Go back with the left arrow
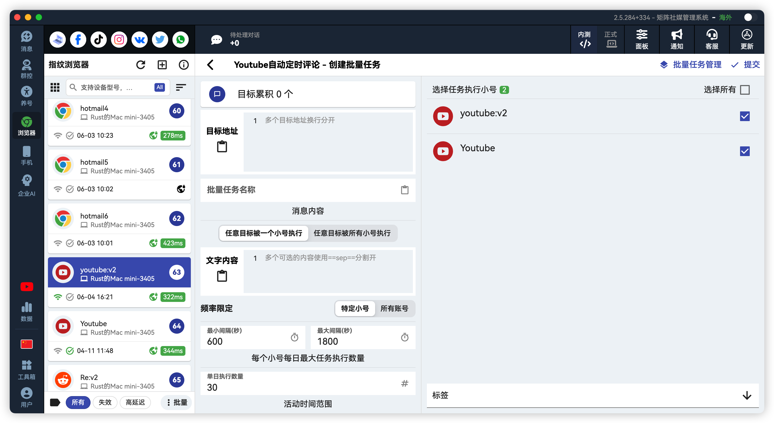The height and width of the screenshot is (423, 774). point(210,65)
